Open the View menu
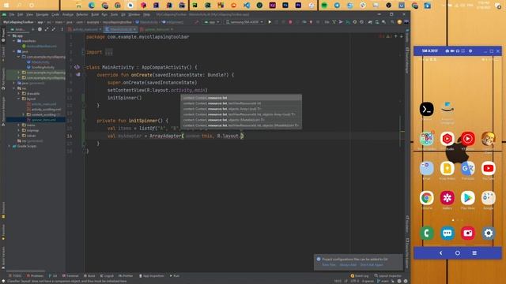 click(29, 14)
